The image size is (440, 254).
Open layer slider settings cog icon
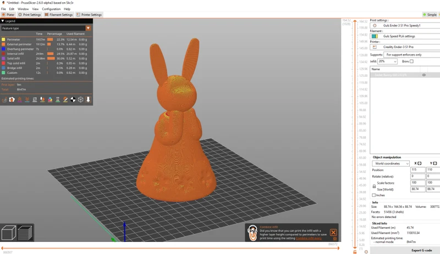click(x=366, y=252)
